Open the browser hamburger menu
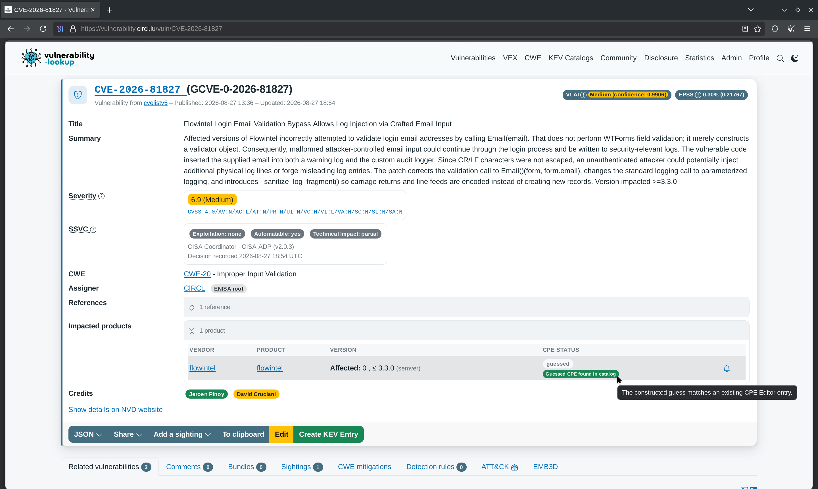The width and height of the screenshot is (818, 489). point(807,29)
